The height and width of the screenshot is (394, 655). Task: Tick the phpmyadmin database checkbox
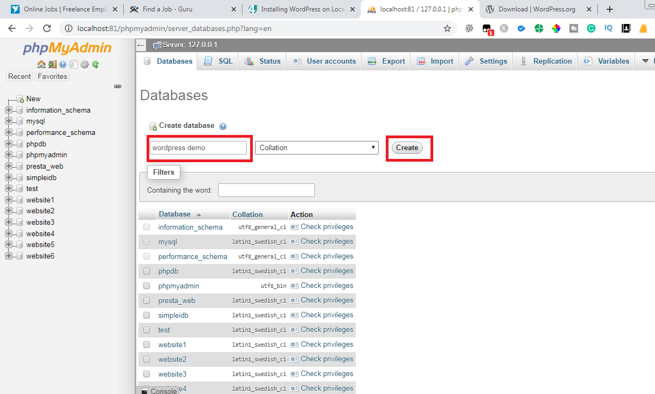[147, 286]
